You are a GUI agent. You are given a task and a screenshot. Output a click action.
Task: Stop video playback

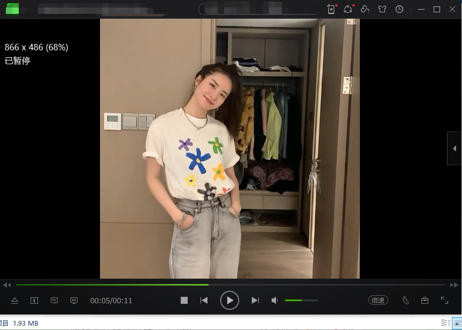[184, 300]
